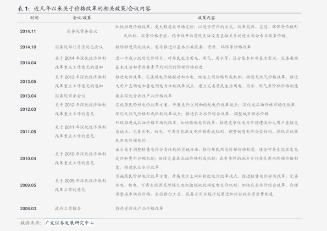Click the 2011.05 date cell
Image resolution: width=327 pixels, height=231 pixels.
coord(28,132)
